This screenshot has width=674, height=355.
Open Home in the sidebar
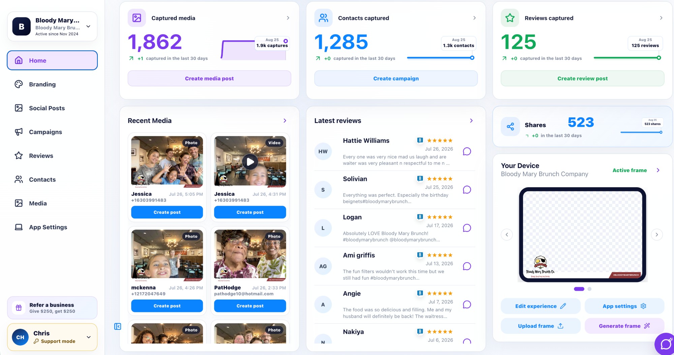point(52,61)
